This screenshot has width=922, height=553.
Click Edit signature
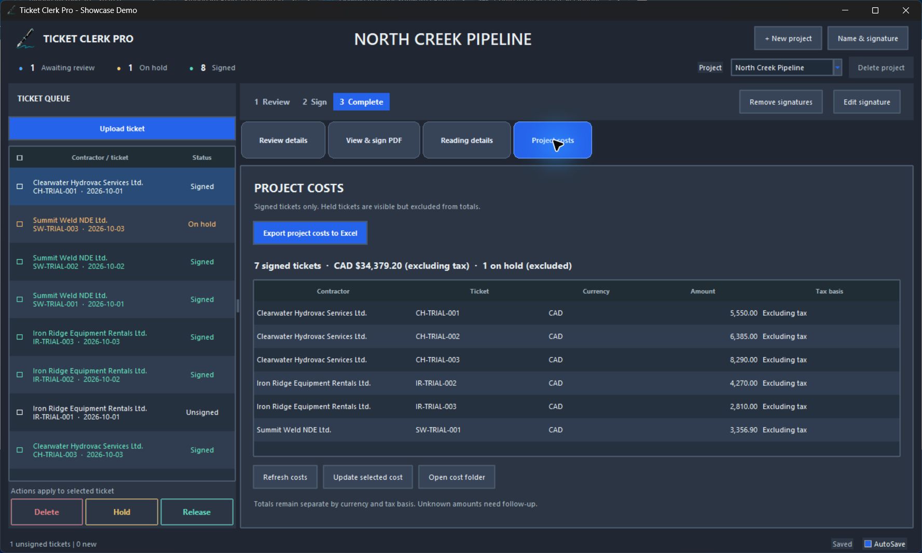867,102
